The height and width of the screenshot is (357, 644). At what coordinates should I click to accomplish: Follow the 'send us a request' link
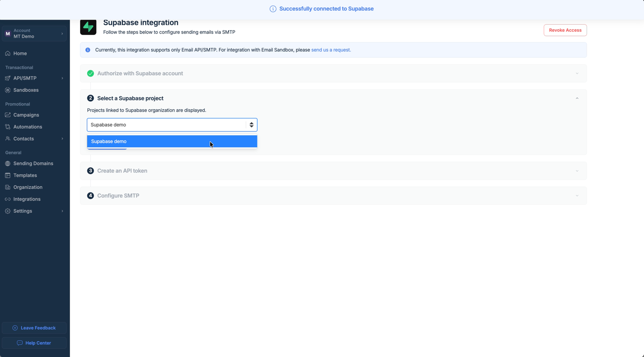click(331, 50)
